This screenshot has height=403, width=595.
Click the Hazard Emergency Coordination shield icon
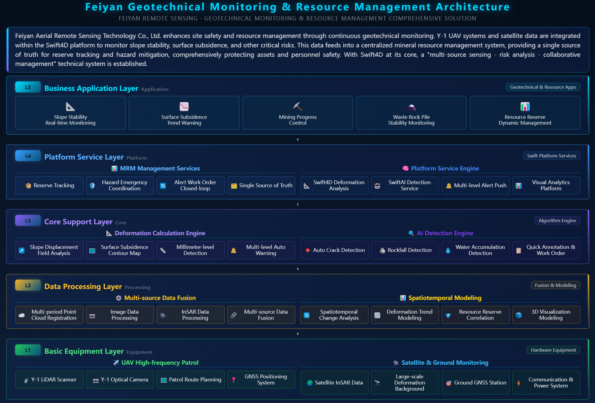coord(92,186)
